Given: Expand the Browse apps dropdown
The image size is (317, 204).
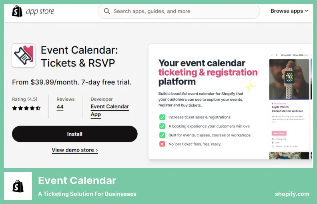Looking at the screenshot, I should click(289, 11).
